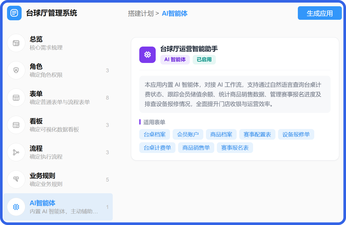Click the count 8 beside 表单
The image size is (346, 225).
coord(108,98)
